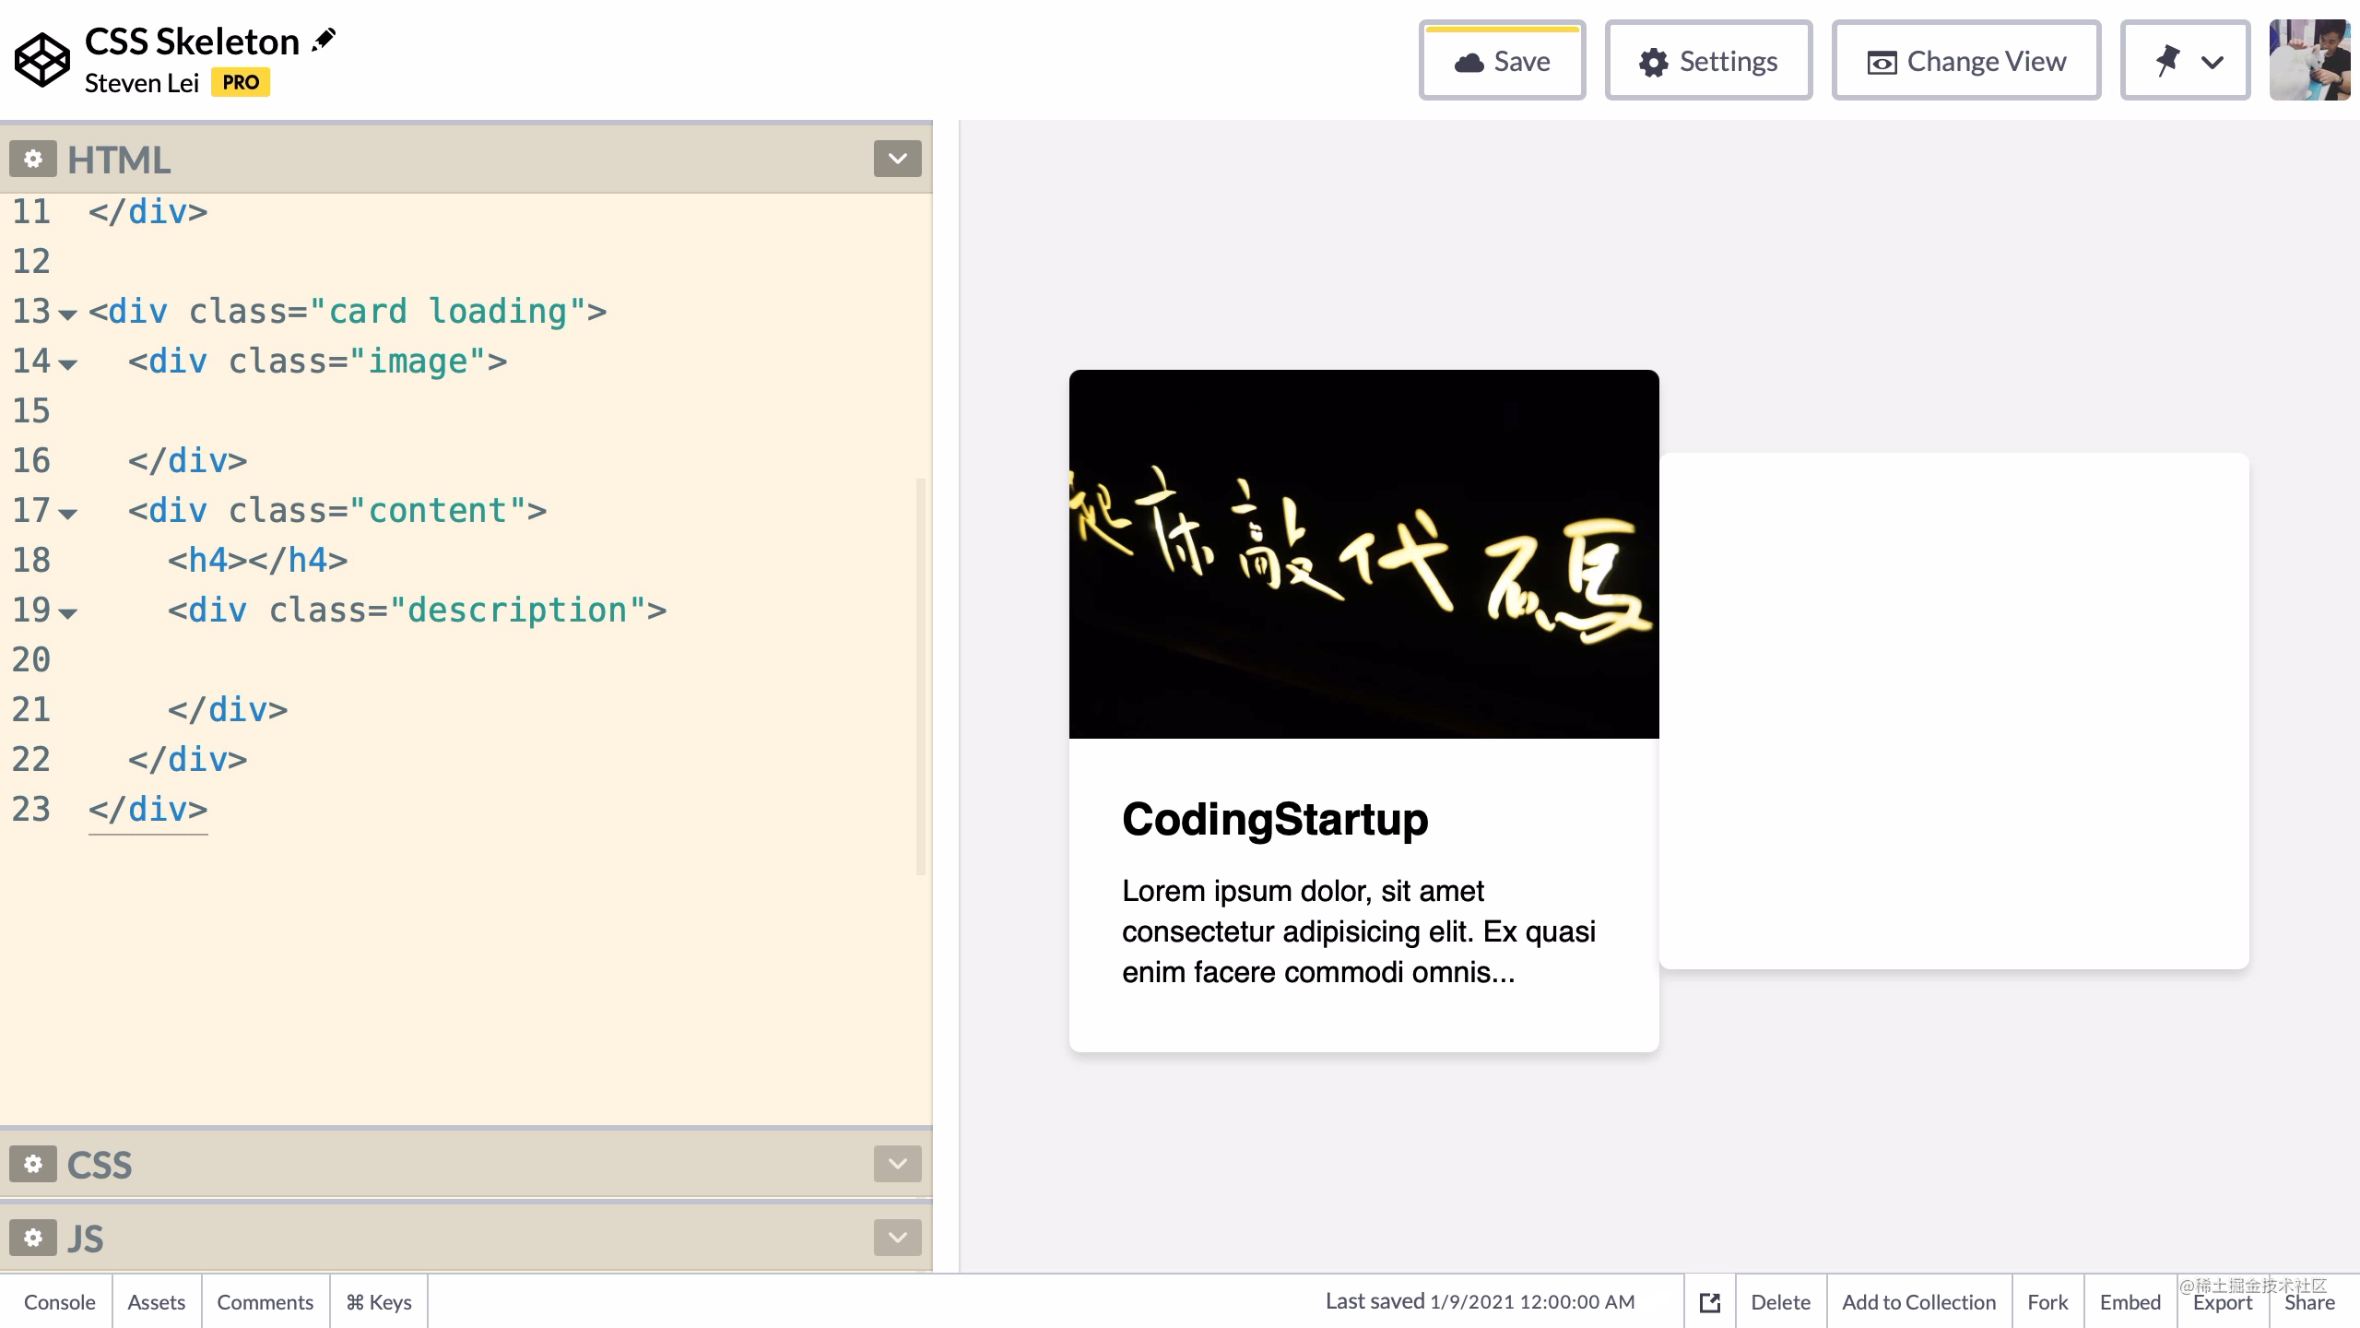Open the Assets panel

click(x=157, y=1302)
